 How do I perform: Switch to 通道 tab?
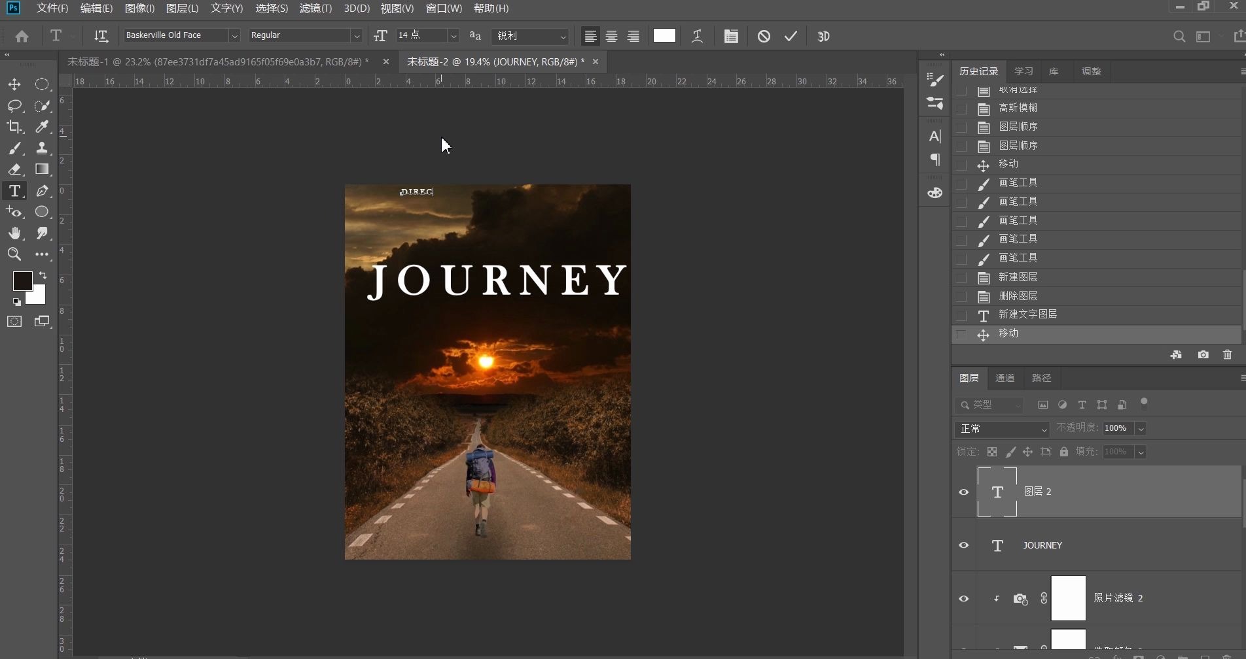(1005, 378)
